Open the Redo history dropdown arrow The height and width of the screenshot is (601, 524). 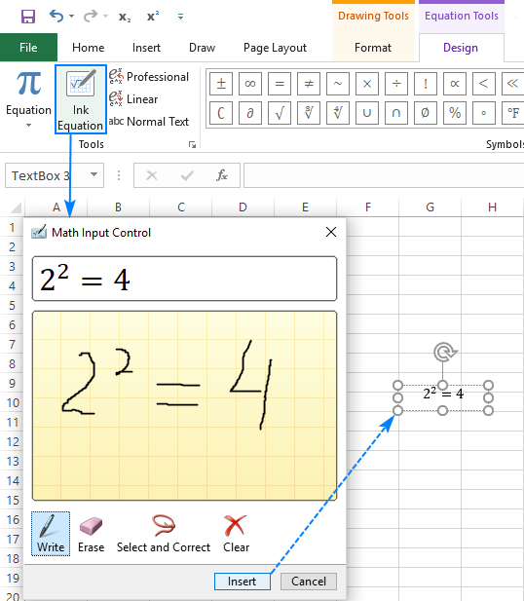coord(106,17)
